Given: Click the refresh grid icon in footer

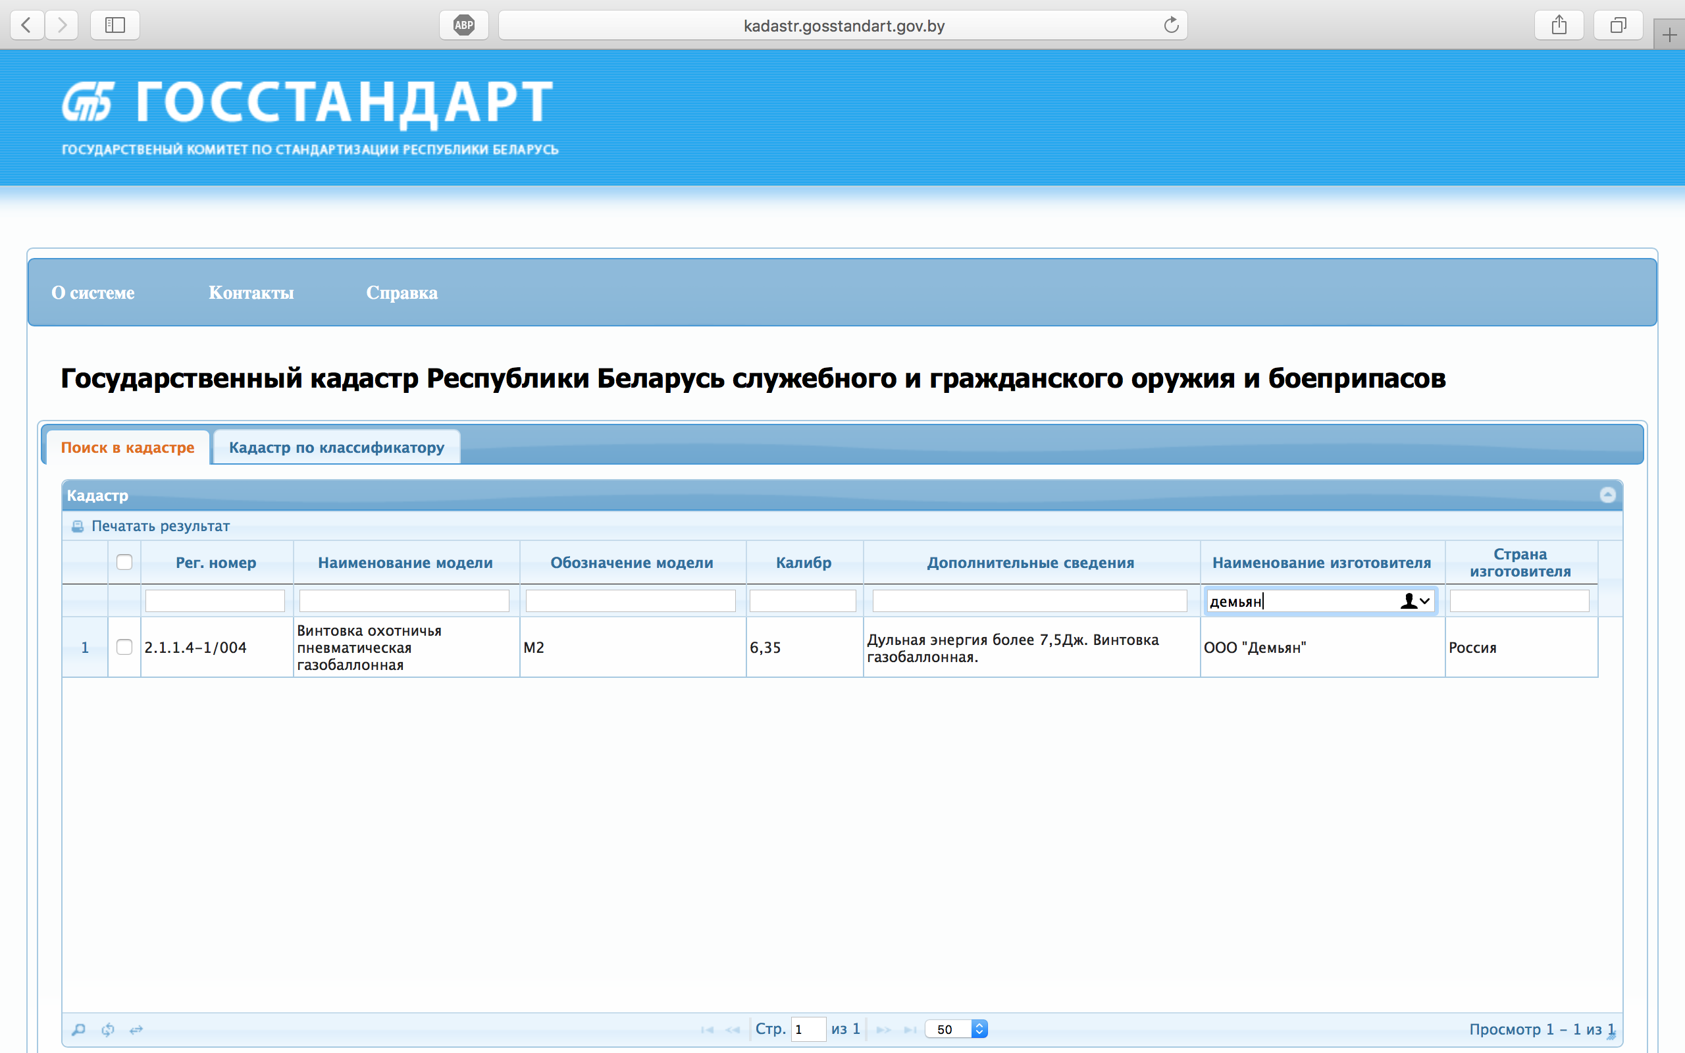Looking at the screenshot, I should point(108,1029).
